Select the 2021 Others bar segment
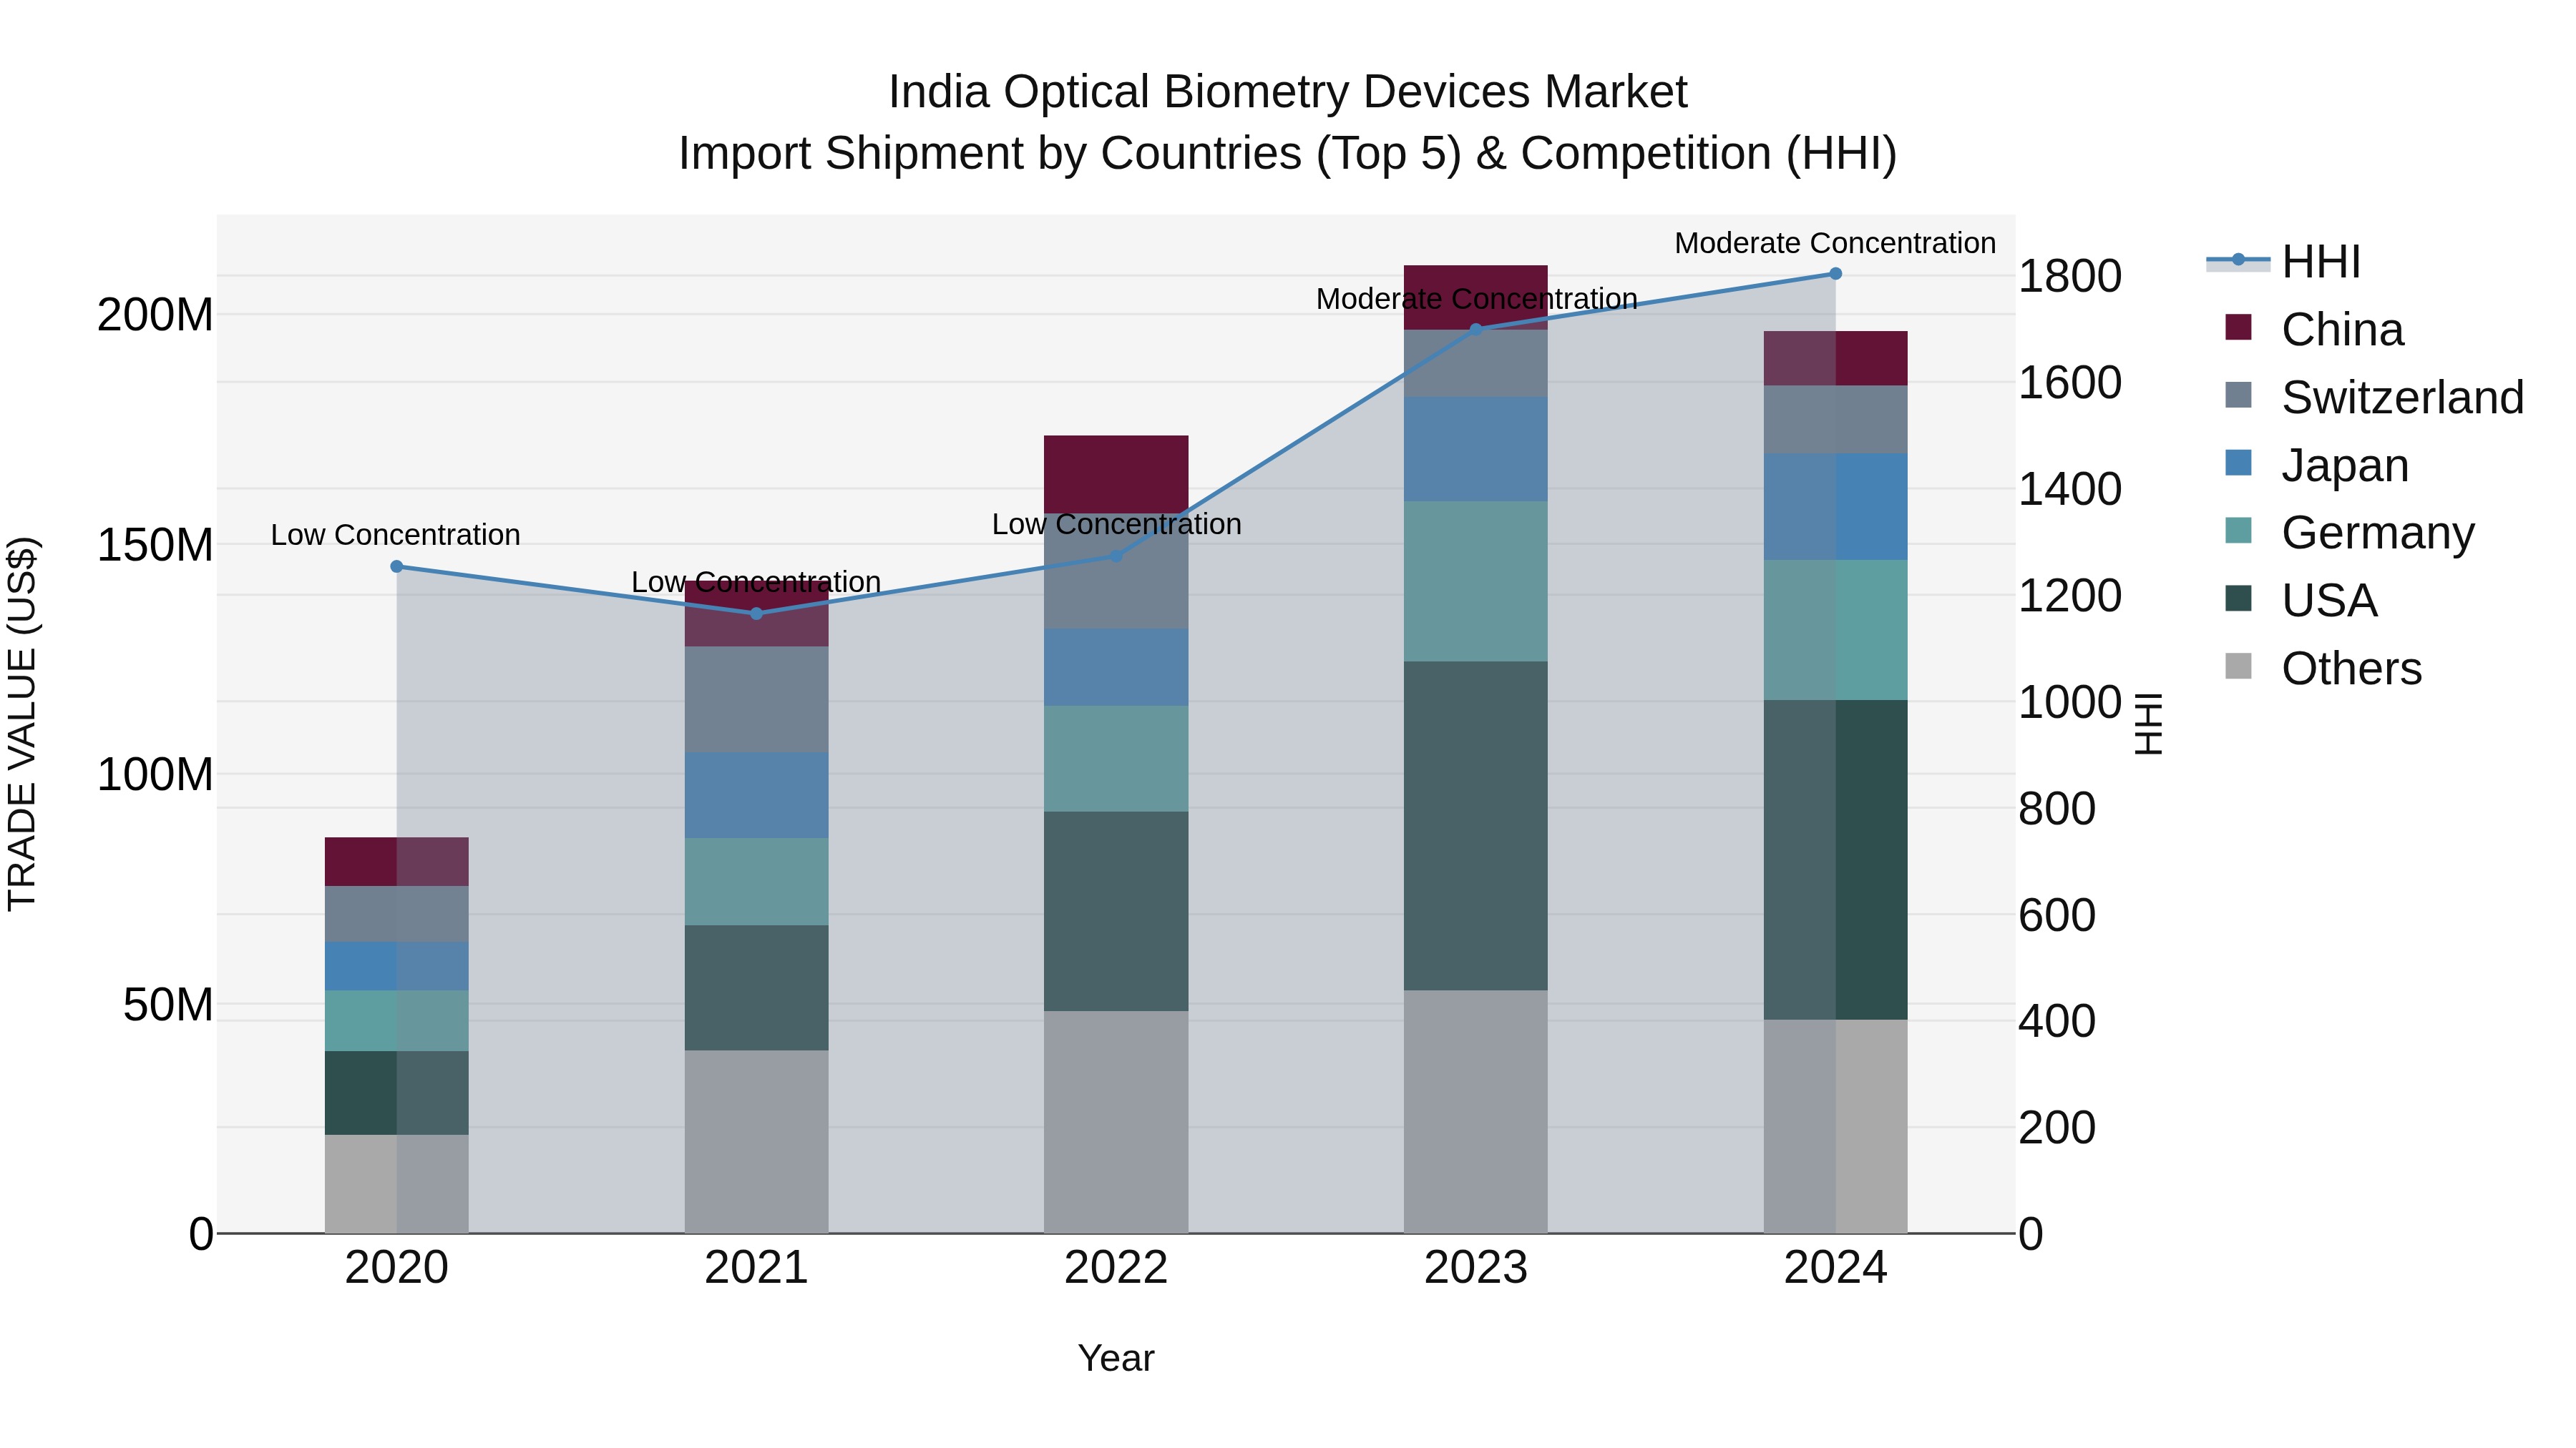Screen dimensions: 2576x1448 pyautogui.click(x=756, y=1142)
